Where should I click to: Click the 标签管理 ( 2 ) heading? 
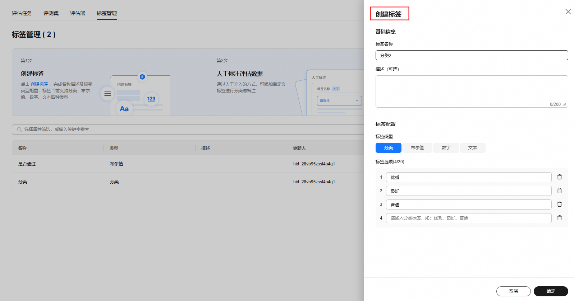coord(34,34)
